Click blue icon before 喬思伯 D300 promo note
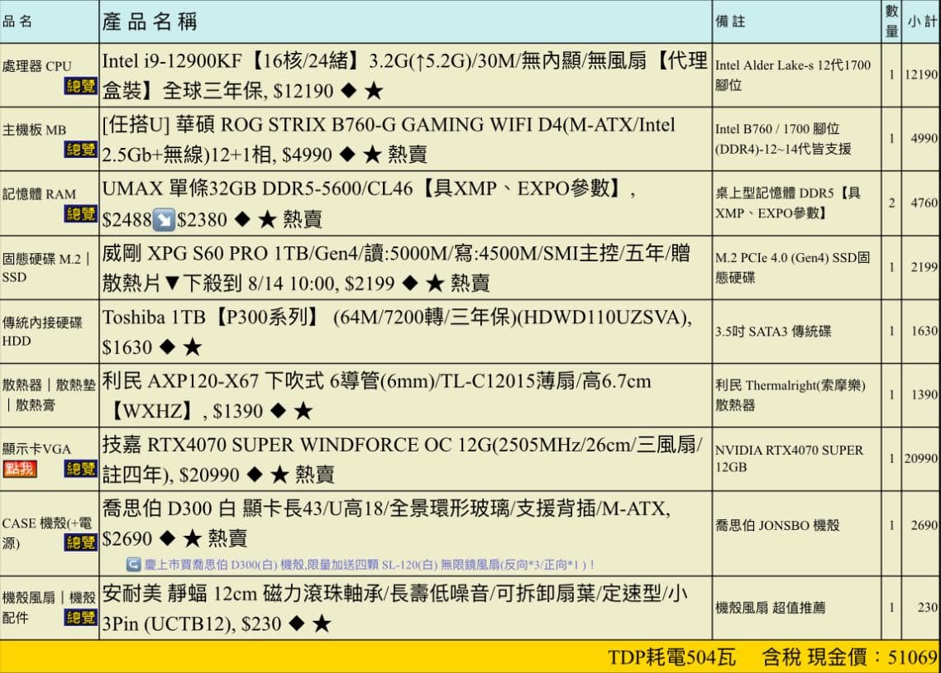Image resolution: width=941 pixels, height=673 pixels. click(x=131, y=563)
